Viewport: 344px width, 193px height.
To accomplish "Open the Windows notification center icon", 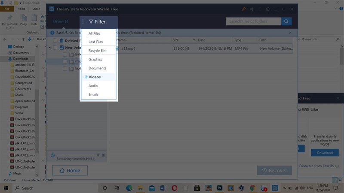I will point(336,188).
